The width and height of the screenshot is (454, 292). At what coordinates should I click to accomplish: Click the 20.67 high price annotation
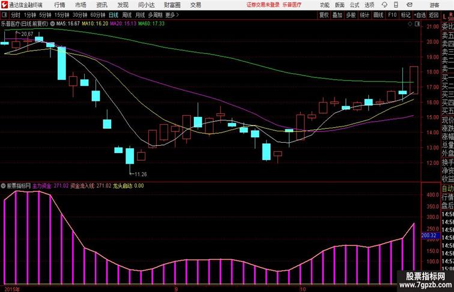(x=27, y=34)
